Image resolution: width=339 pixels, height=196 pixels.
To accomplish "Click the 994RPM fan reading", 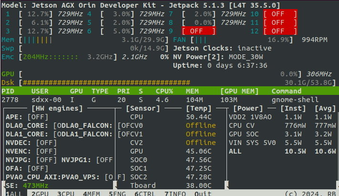I will [315, 40].
